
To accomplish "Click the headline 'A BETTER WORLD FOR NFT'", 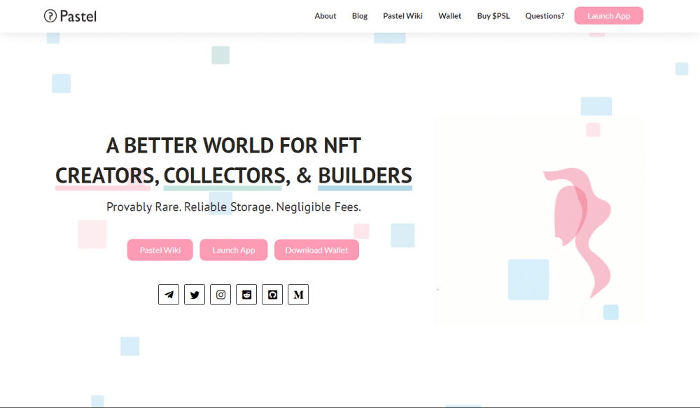I will click(234, 146).
